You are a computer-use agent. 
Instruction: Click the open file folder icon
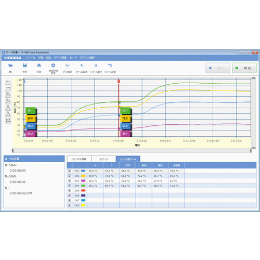(x=10, y=66)
